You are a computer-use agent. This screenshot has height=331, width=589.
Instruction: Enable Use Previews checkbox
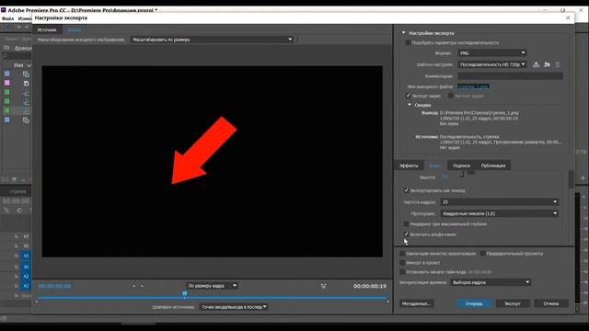click(482, 254)
